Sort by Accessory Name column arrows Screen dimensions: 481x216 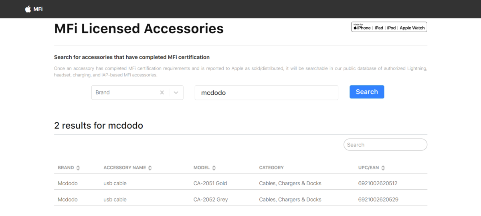point(150,168)
